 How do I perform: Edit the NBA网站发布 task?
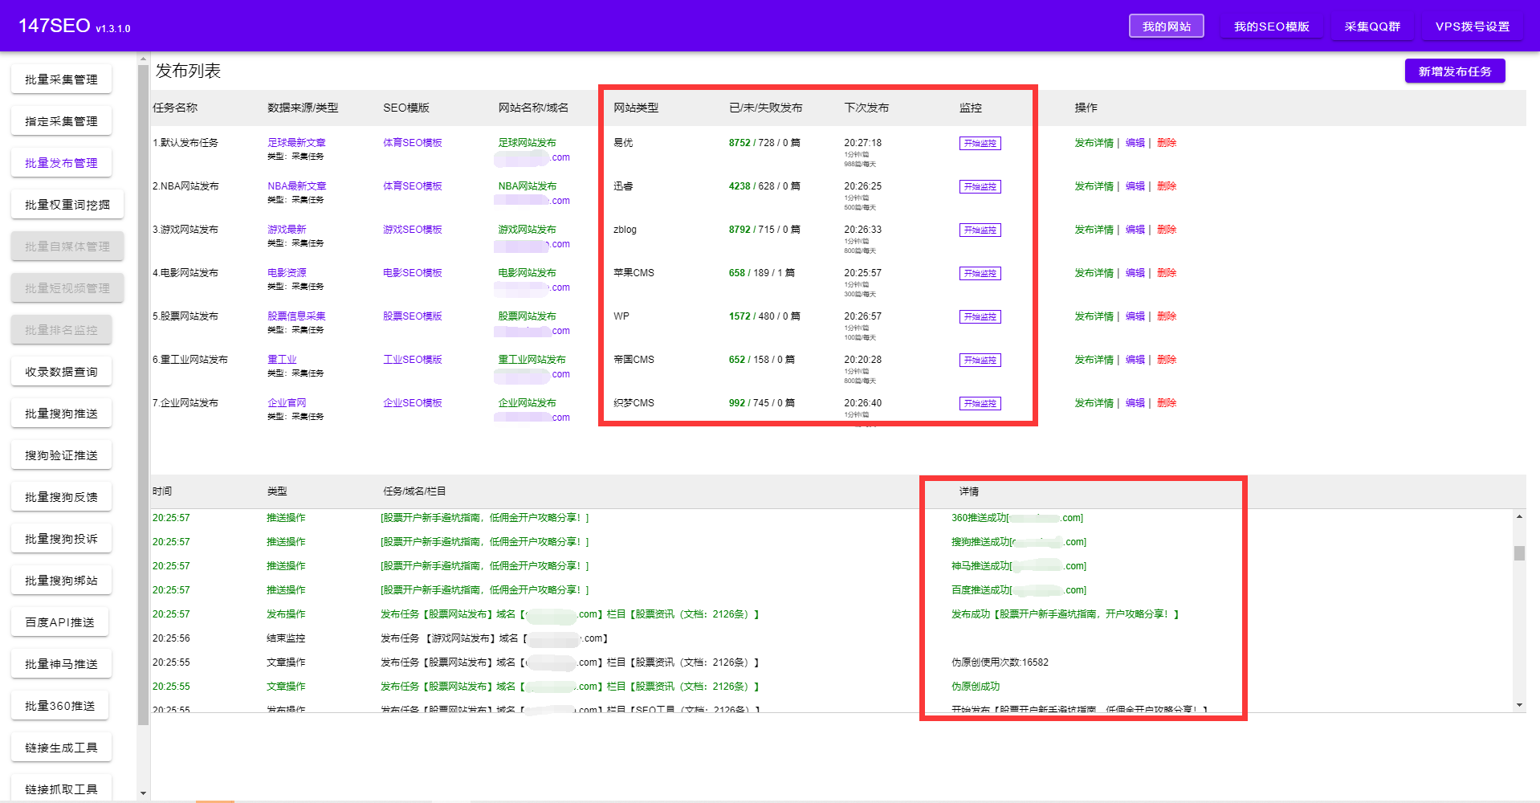pos(1135,186)
